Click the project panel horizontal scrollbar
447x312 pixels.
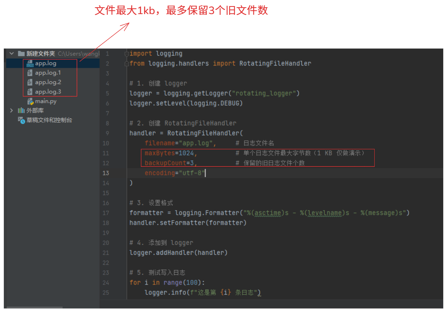coord(34,307)
